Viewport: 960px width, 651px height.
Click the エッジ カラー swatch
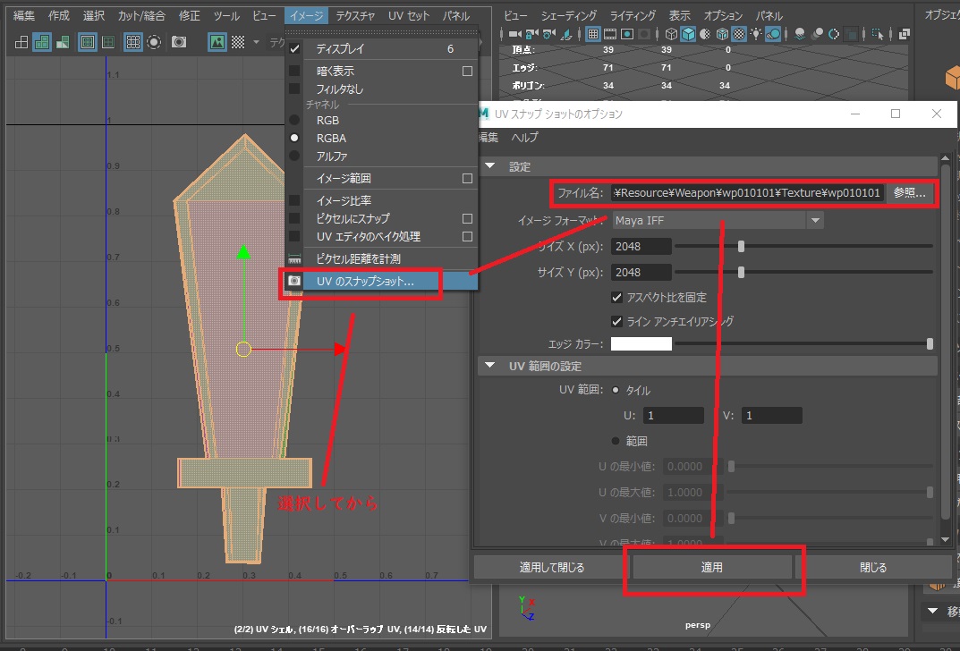(640, 342)
